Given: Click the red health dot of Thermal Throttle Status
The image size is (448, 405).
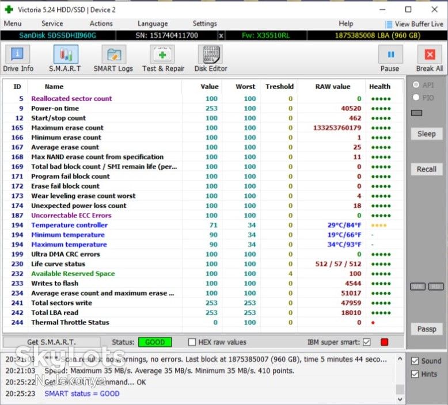Looking at the screenshot, I should tap(373, 323).
